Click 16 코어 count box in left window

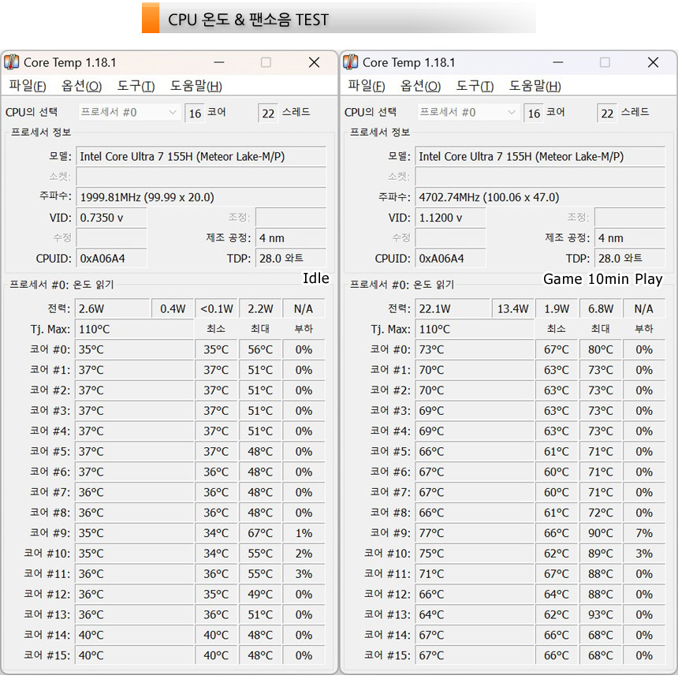195,114
